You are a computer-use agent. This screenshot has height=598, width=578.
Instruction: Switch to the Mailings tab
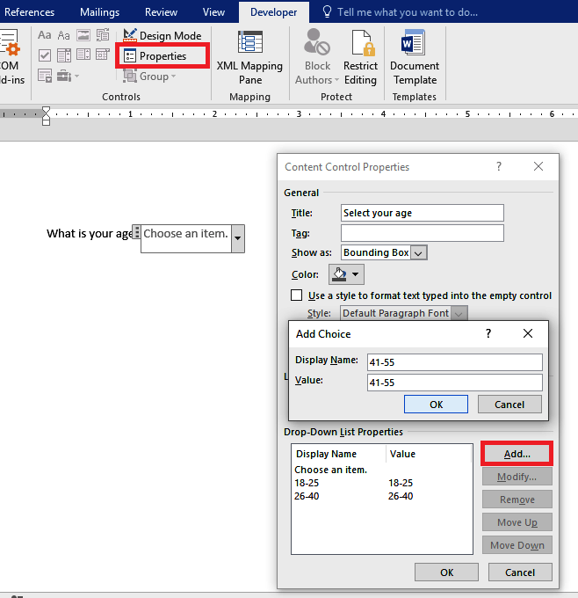pyautogui.click(x=99, y=12)
